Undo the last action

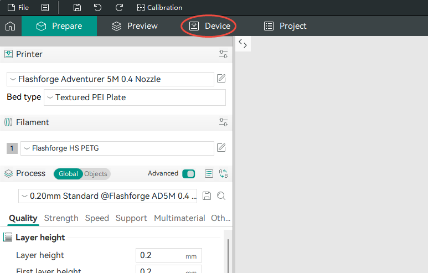pos(97,8)
